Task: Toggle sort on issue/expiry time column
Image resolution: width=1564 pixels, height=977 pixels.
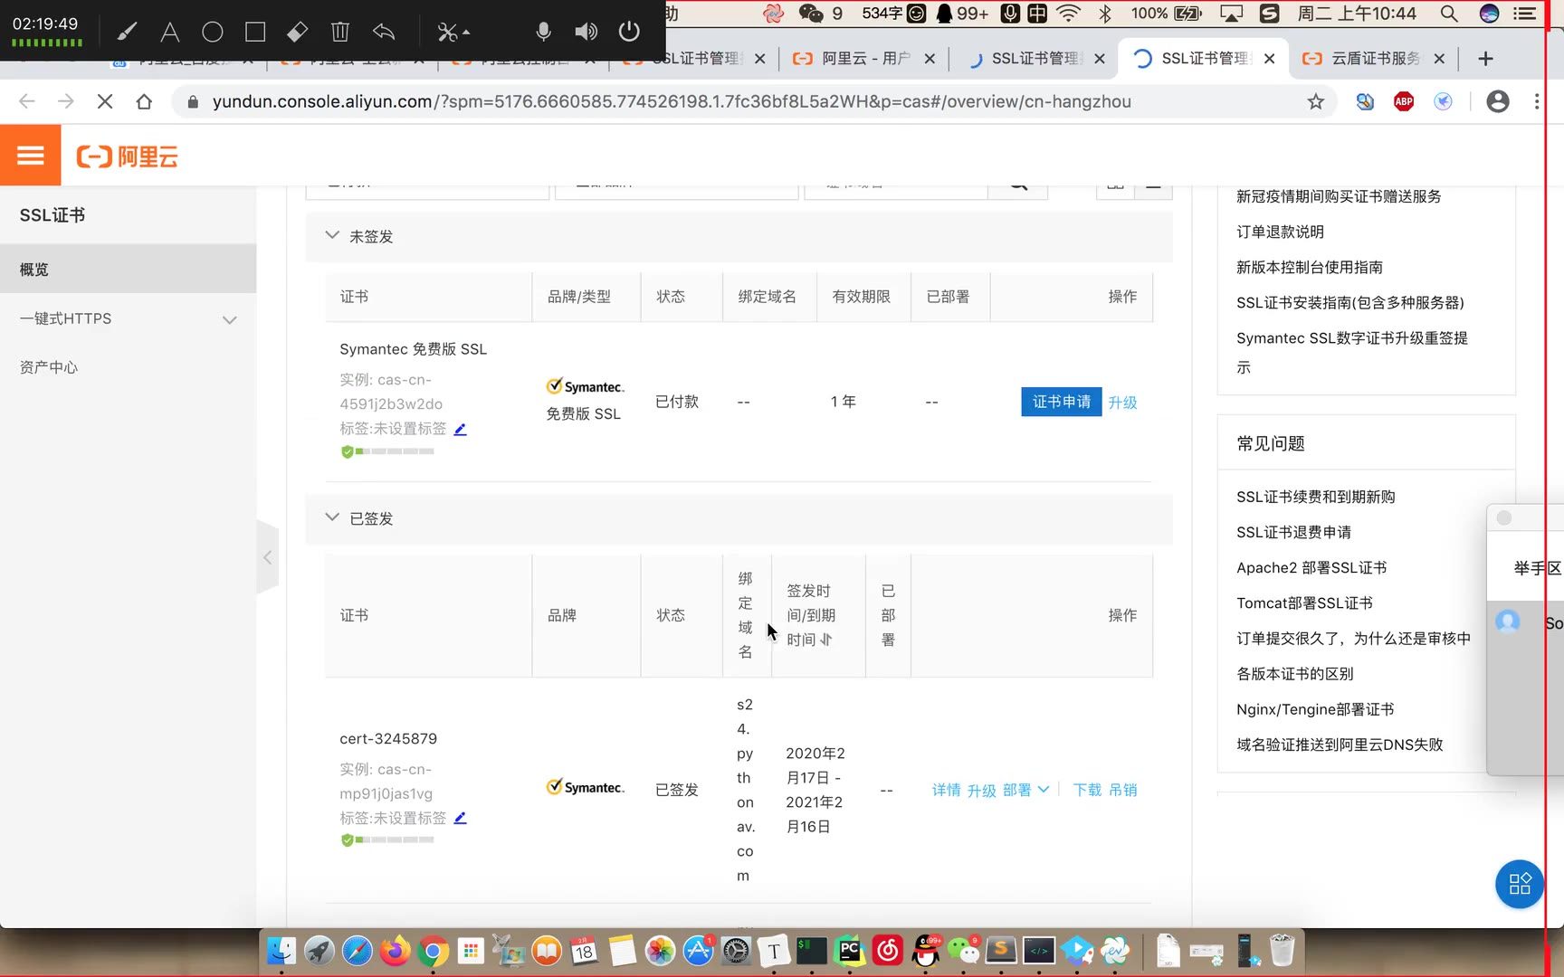Action: coord(826,640)
